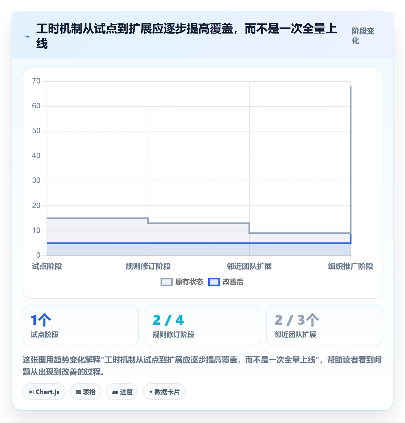The image size is (405, 423).
Task: Click the diamond icon in the 数据卡片 chip
Action: click(x=151, y=392)
